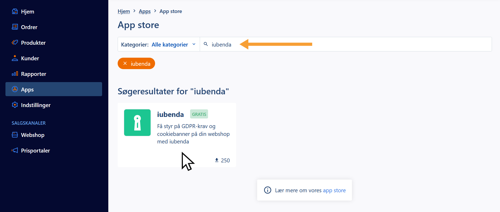Click the Ordrer list icon
The image size is (500, 212).
click(x=15, y=27)
